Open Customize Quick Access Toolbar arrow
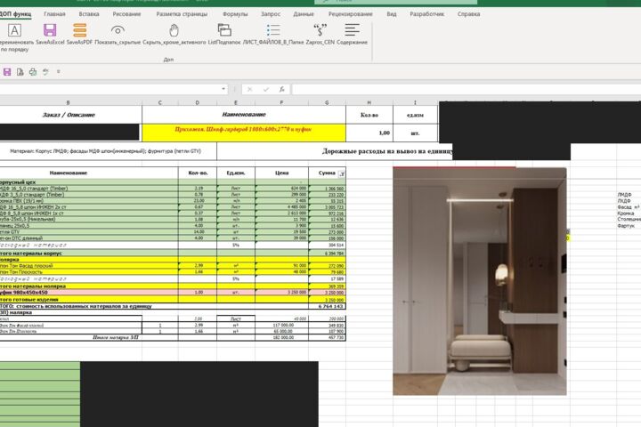The image size is (641, 427). pyautogui.click(x=59, y=72)
